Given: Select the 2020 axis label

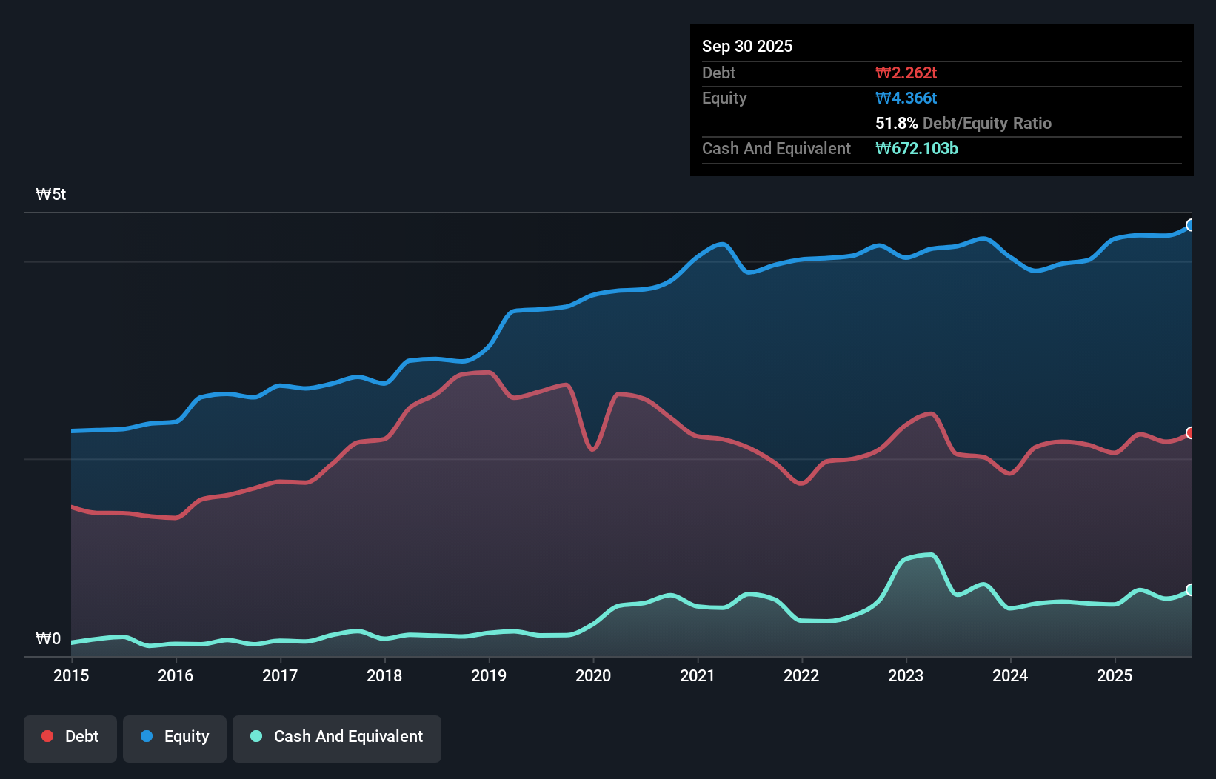Looking at the screenshot, I should [593, 676].
